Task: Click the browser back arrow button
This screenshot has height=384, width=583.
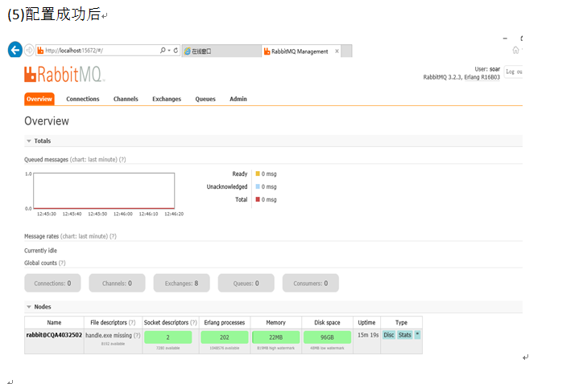Action: [x=15, y=49]
